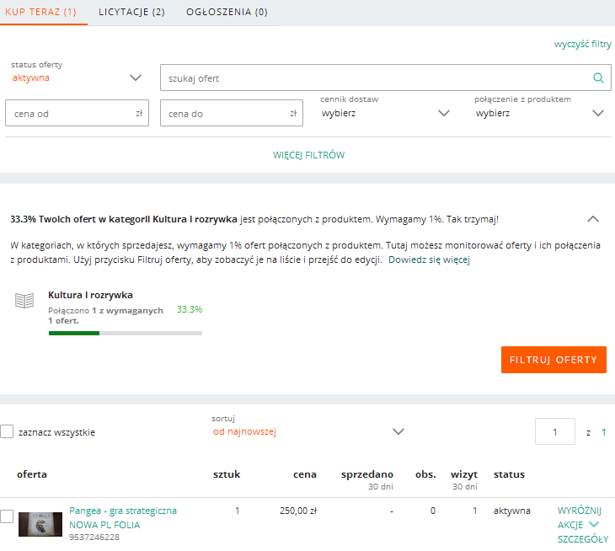The height and width of the screenshot is (551, 615).
Task: Click the Kultura i rozrywka progress bar
Action: coord(126,334)
